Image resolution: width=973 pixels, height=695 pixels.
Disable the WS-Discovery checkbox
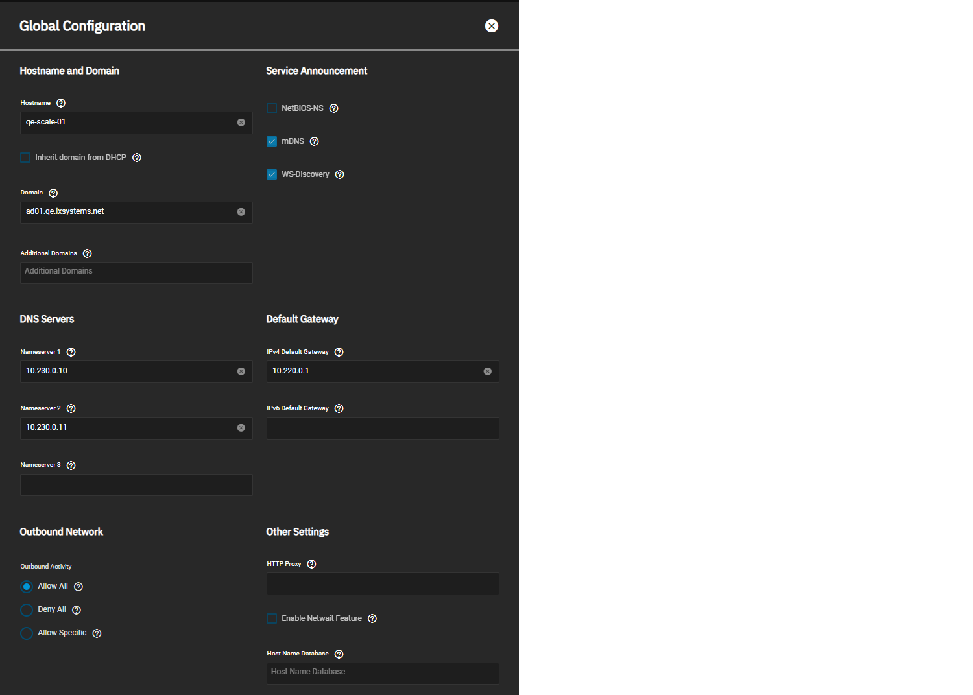(x=272, y=174)
